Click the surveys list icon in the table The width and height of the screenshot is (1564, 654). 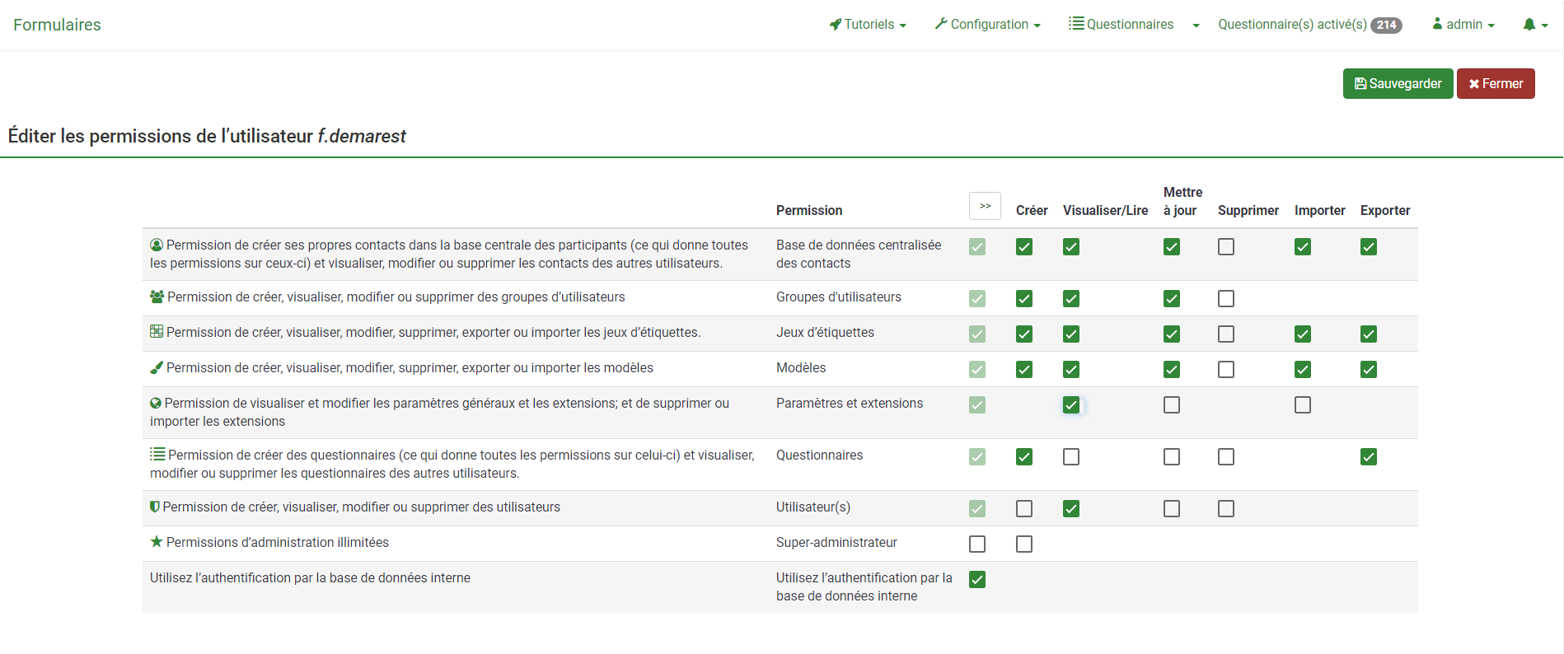click(157, 455)
